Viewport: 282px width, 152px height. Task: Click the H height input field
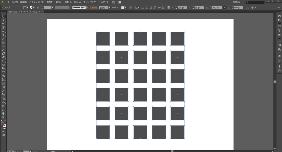pos(238,7)
